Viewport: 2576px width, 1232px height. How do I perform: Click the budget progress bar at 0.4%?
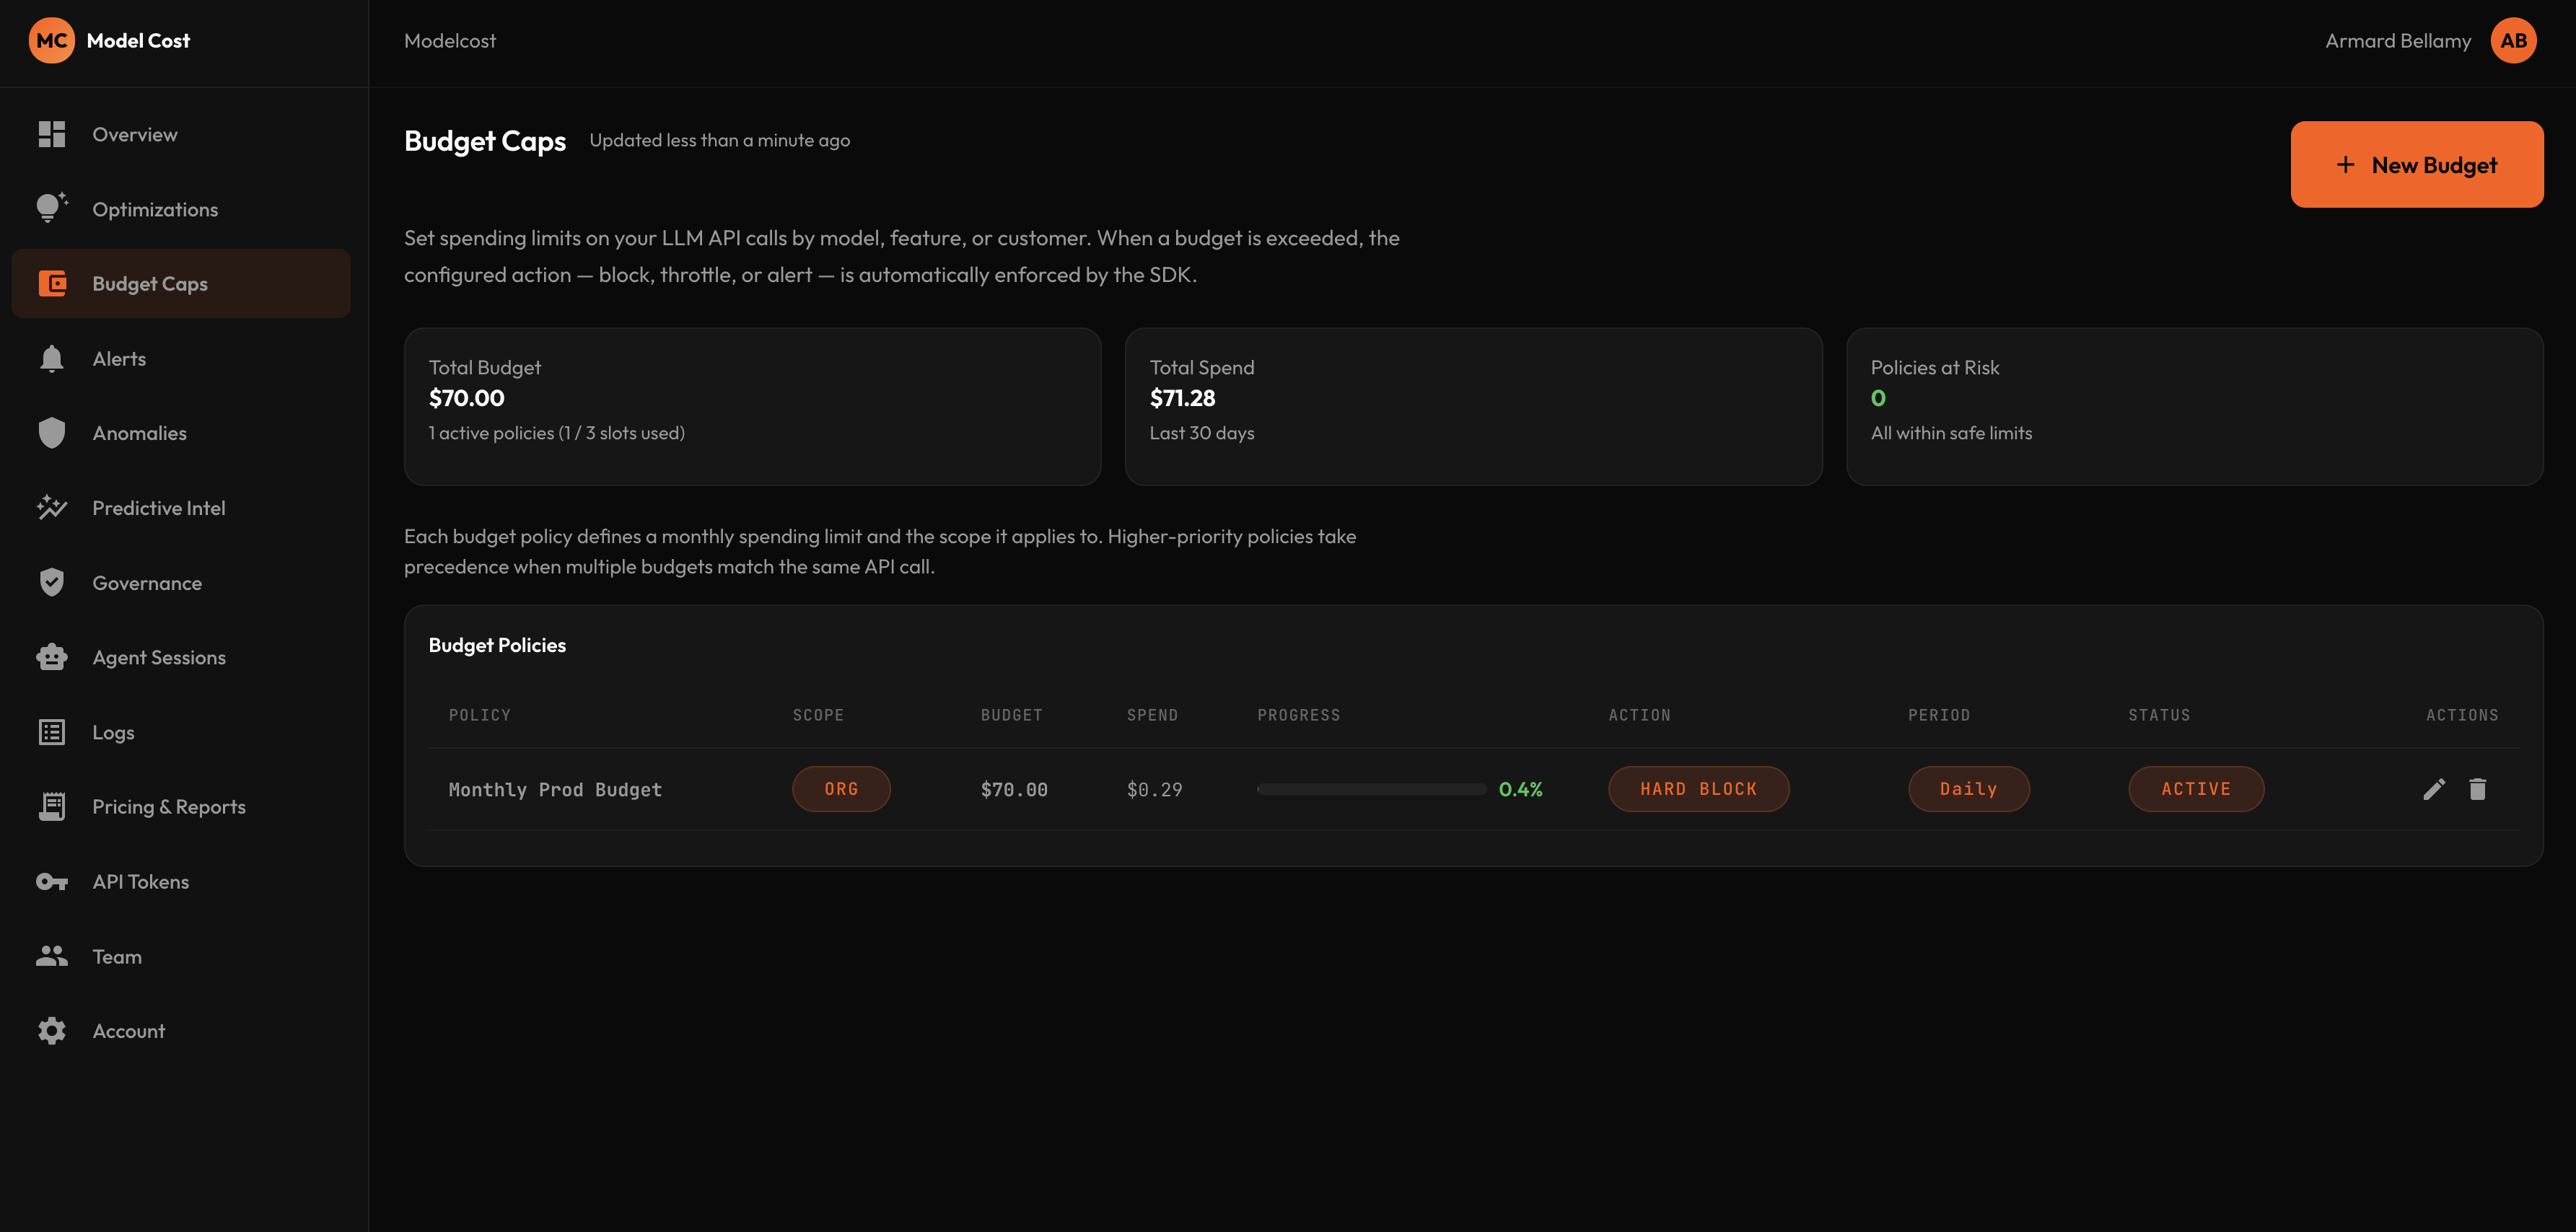(x=1371, y=789)
